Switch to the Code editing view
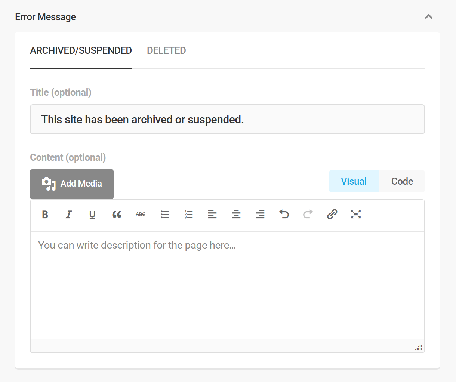 402,181
